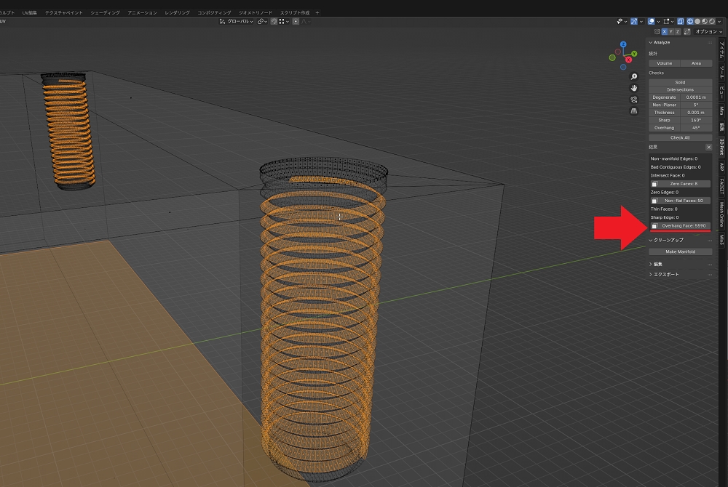Viewport: 728px width, 487px height.
Task: Select solid viewport shading icon
Action: [697, 22]
